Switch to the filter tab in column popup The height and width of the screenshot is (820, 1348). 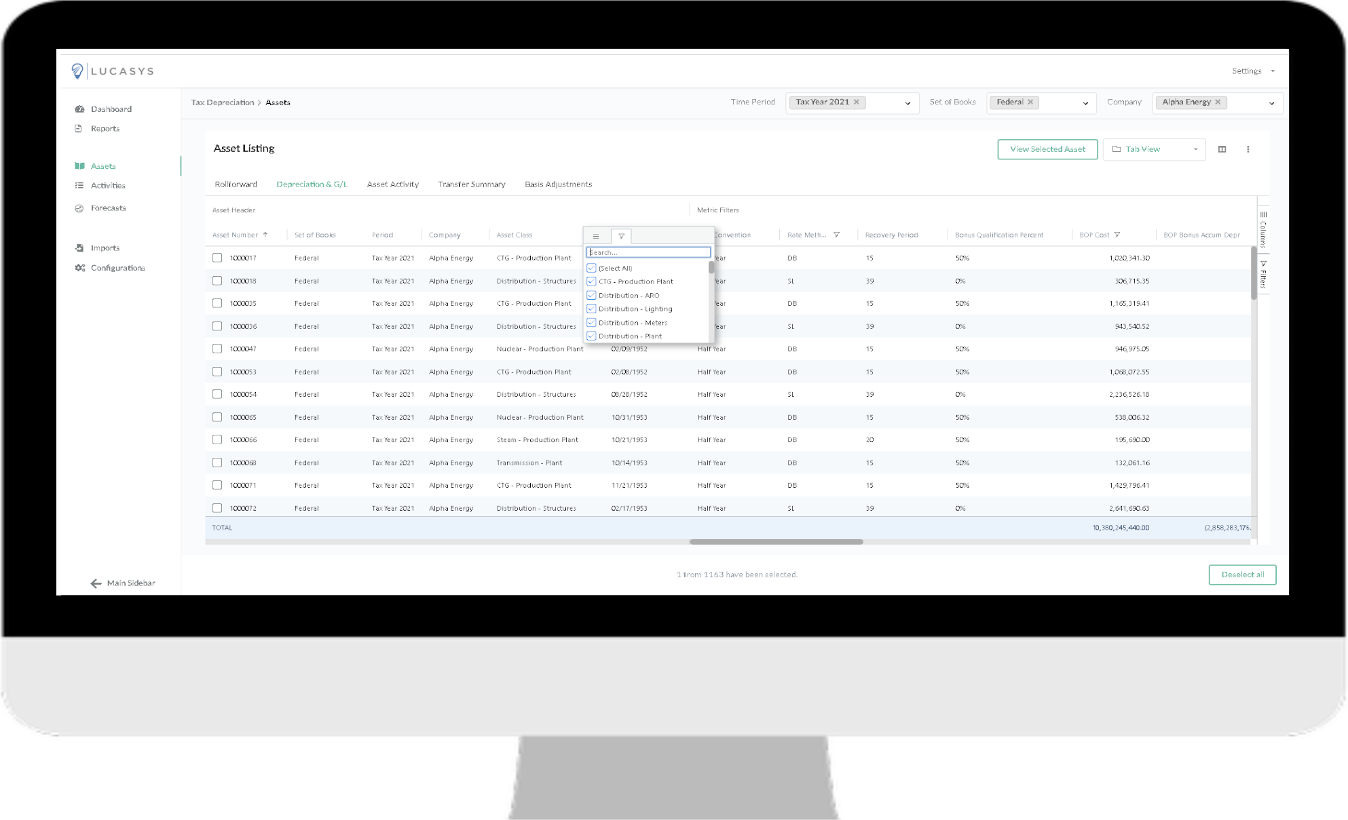[x=621, y=236]
